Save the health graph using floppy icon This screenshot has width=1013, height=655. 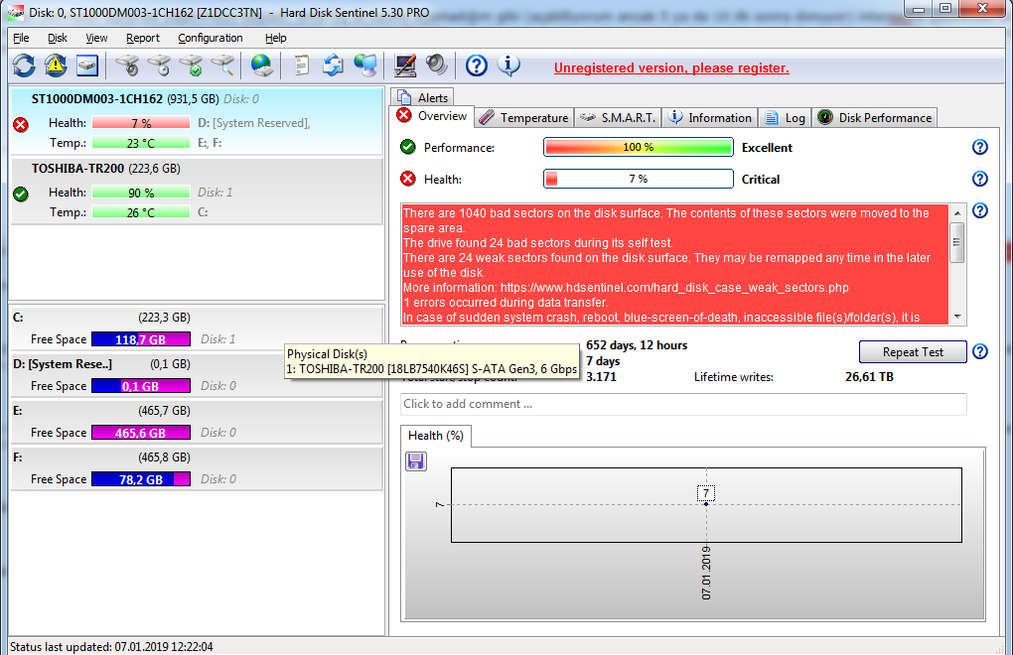pos(417,460)
